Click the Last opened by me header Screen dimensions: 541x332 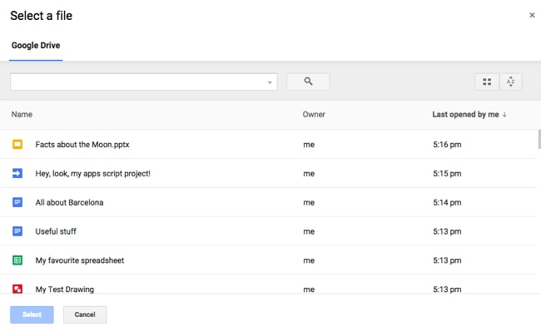465,115
